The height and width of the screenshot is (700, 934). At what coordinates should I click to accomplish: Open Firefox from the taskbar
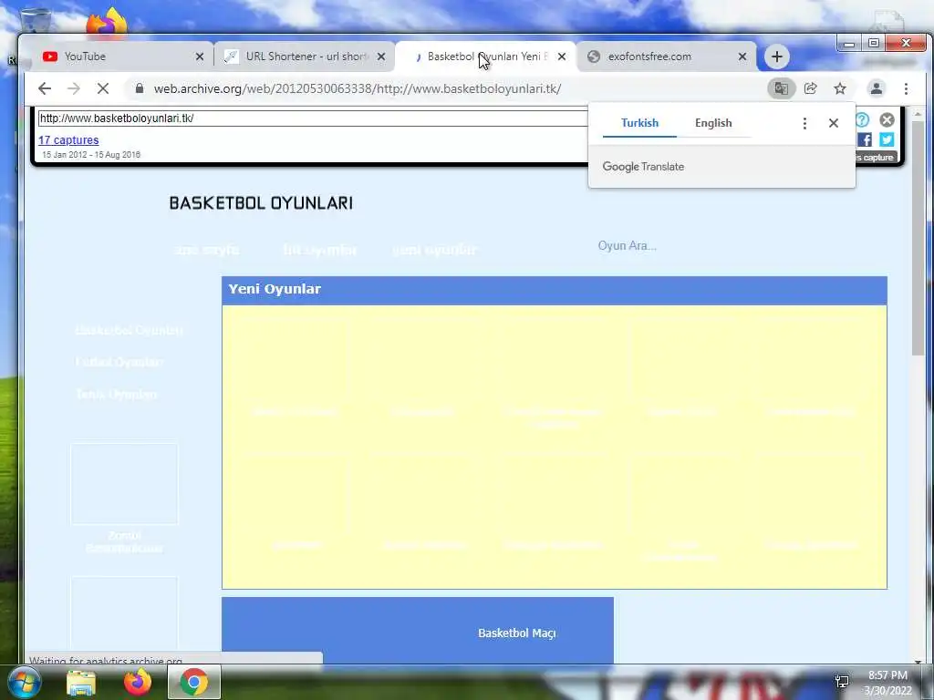click(x=138, y=682)
